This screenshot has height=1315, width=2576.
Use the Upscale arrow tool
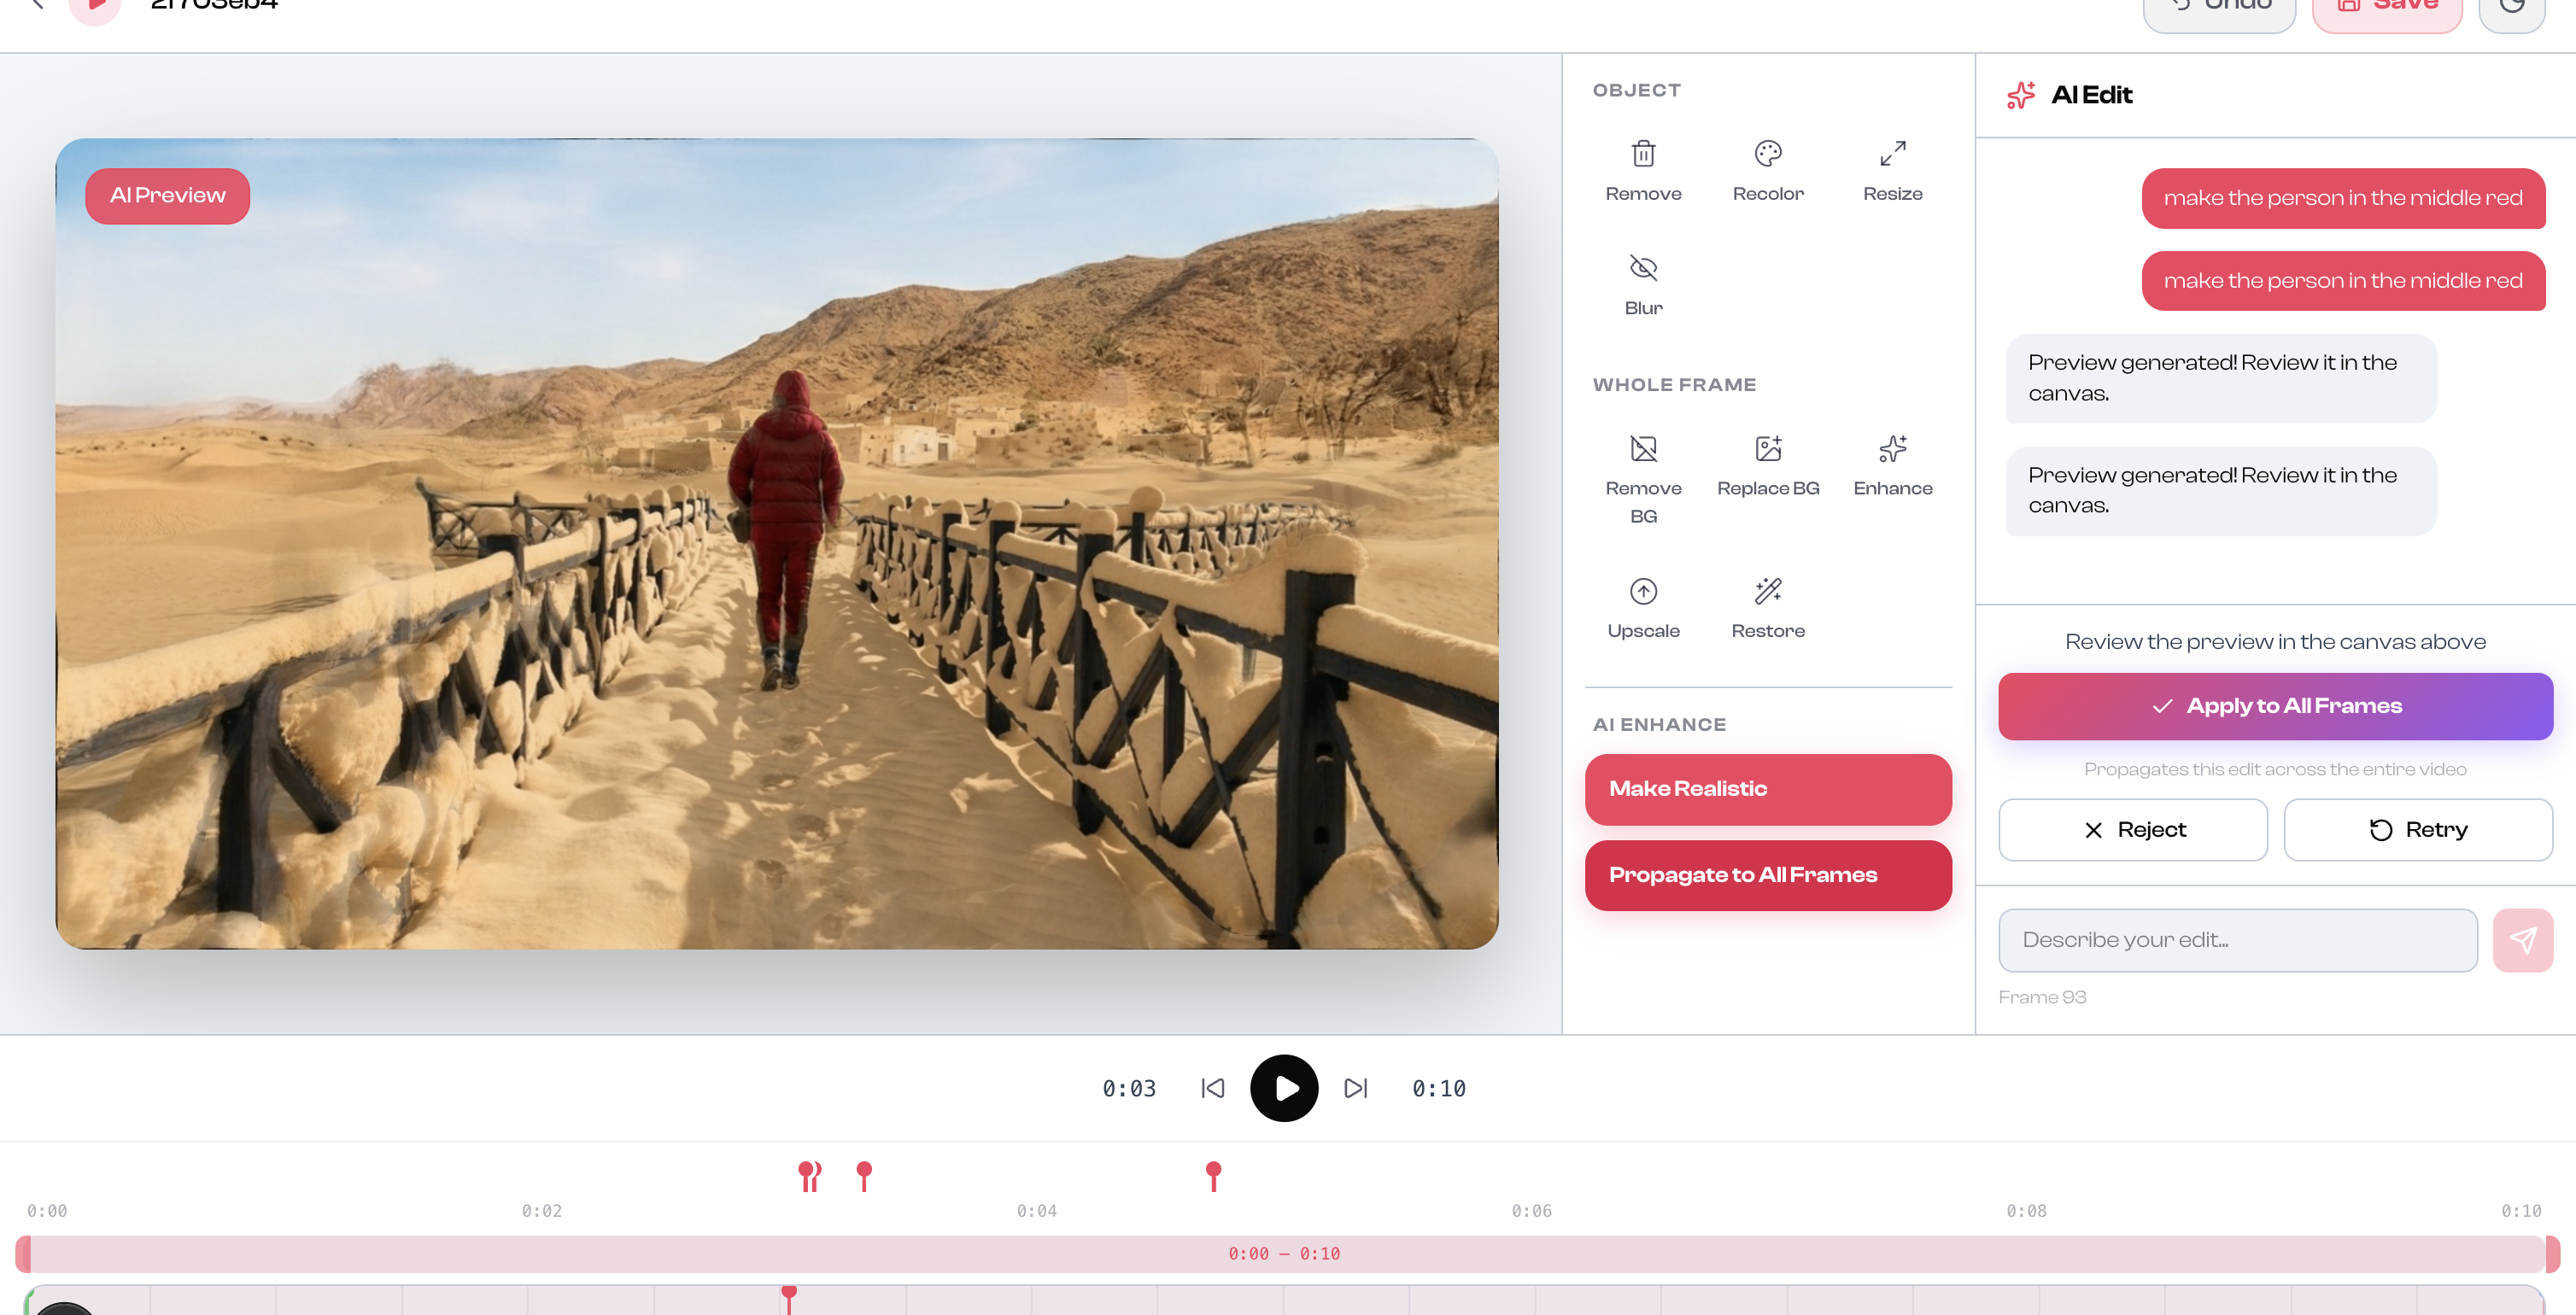coord(1643,592)
